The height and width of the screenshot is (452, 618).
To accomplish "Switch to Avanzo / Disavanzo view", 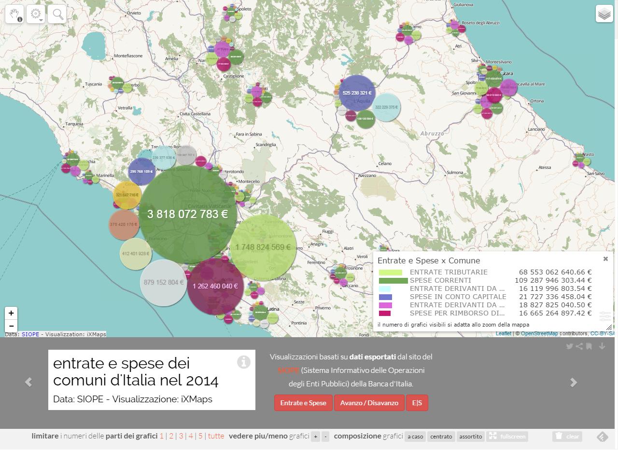I will point(369,403).
